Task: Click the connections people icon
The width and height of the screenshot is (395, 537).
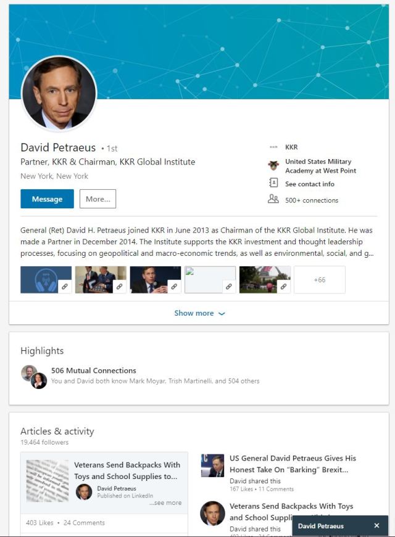Action: tap(273, 199)
